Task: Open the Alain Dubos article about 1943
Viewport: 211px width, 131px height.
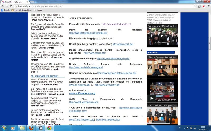Action: [48, 68]
